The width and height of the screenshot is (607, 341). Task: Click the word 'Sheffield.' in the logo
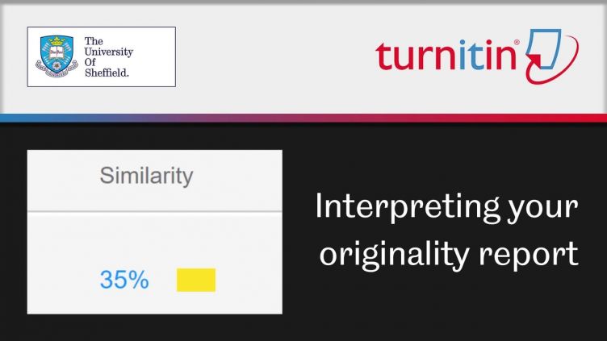[107, 73]
